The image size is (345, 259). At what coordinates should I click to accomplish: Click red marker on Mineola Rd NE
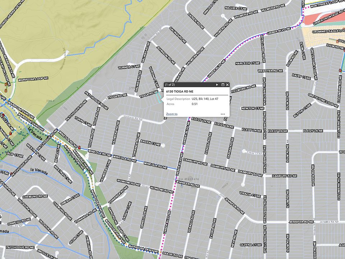[79, 147]
